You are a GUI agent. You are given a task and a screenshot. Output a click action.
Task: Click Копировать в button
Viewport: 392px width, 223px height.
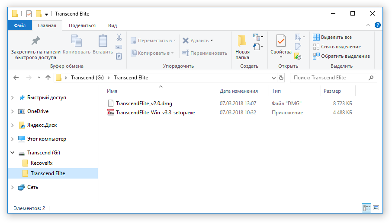[152, 53]
